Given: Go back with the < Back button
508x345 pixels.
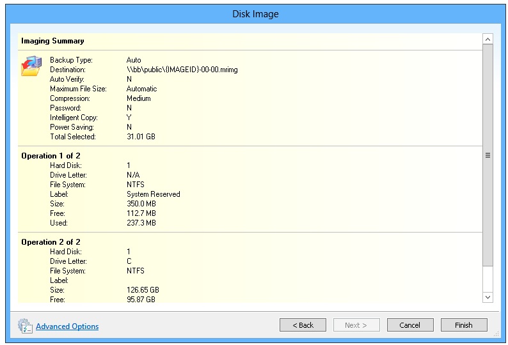Looking at the screenshot, I should click(303, 325).
